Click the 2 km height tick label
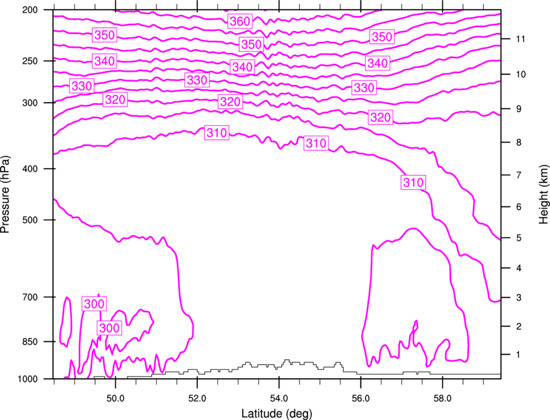 pos(519,326)
